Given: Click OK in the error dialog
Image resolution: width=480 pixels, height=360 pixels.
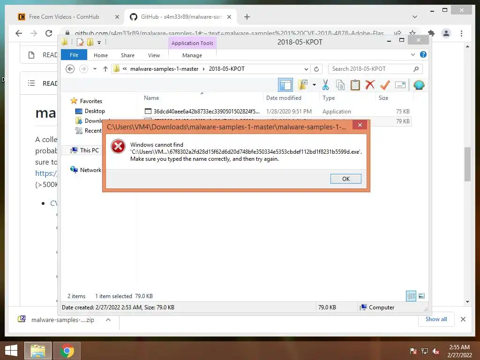Looking at the screenshot, I should point(345,179).
